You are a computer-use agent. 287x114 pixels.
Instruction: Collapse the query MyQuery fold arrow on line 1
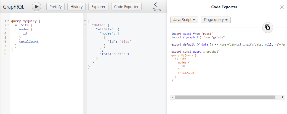point(8,21)
